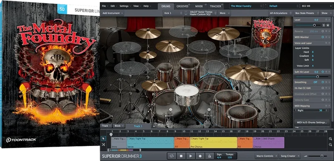Image resolution: width=334 pixels, height=161 pixels.
Task: Select the Pre Chorus block
Action: pos(213,143)
